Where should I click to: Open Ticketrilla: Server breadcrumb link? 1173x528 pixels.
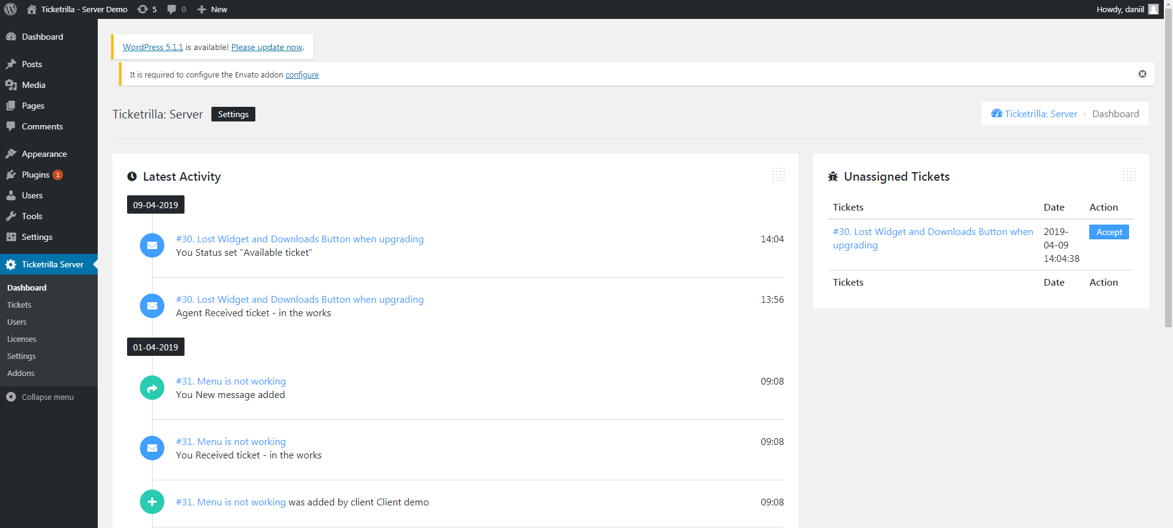click(x=1041, y=114)
